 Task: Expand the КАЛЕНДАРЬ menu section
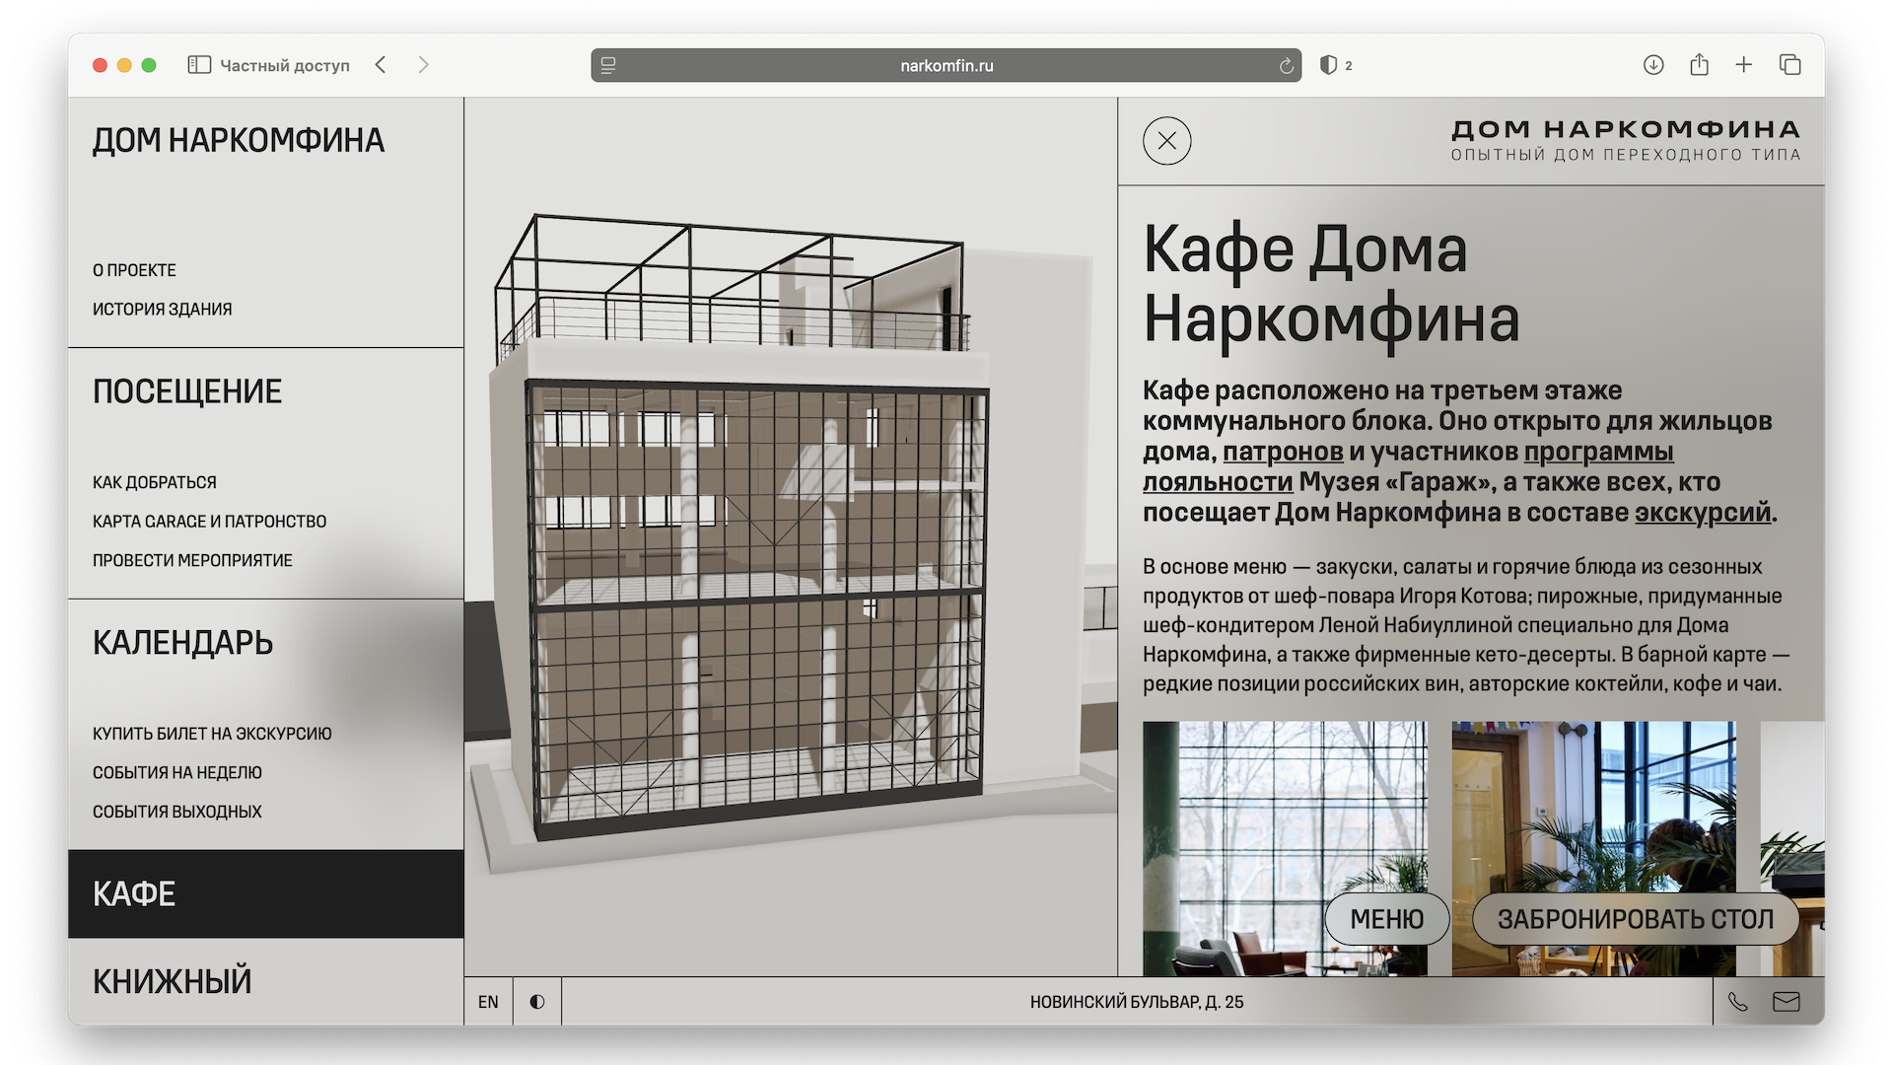coord(182,643)
